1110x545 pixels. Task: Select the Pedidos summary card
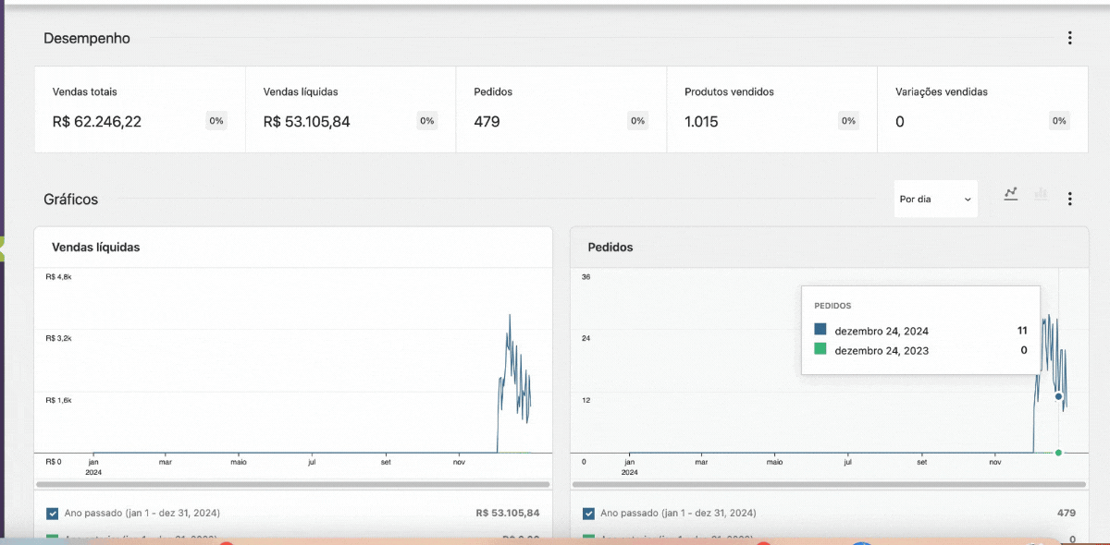point(561,109)
